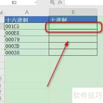This screenshot has height=103, width=103.
Task: Click the formula bar input field
Action: 84,3
